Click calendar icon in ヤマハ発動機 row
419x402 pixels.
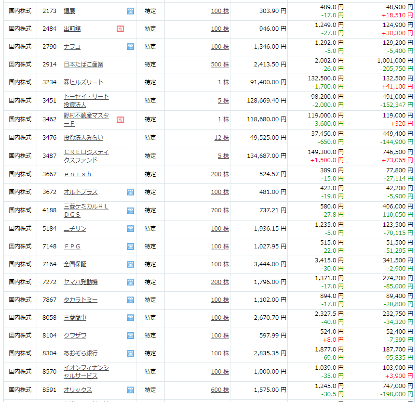pos(130,282)
